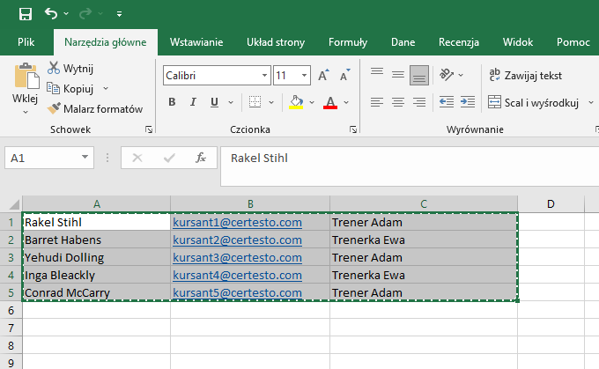
Task: Open Czcionka font dialog launcher
Action: coord(353,129)
